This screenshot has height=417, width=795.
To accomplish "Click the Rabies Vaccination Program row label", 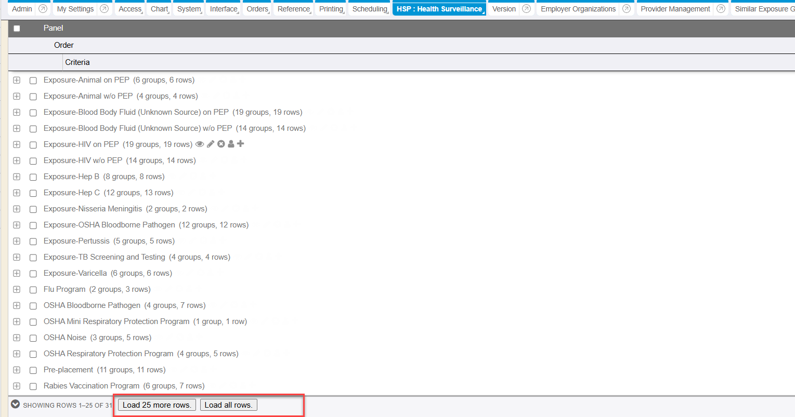I will 92,386.
